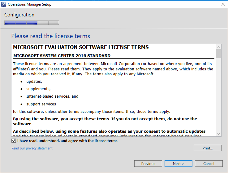
Task: Cancel the setup wizard
Action: tap(209, 163)
